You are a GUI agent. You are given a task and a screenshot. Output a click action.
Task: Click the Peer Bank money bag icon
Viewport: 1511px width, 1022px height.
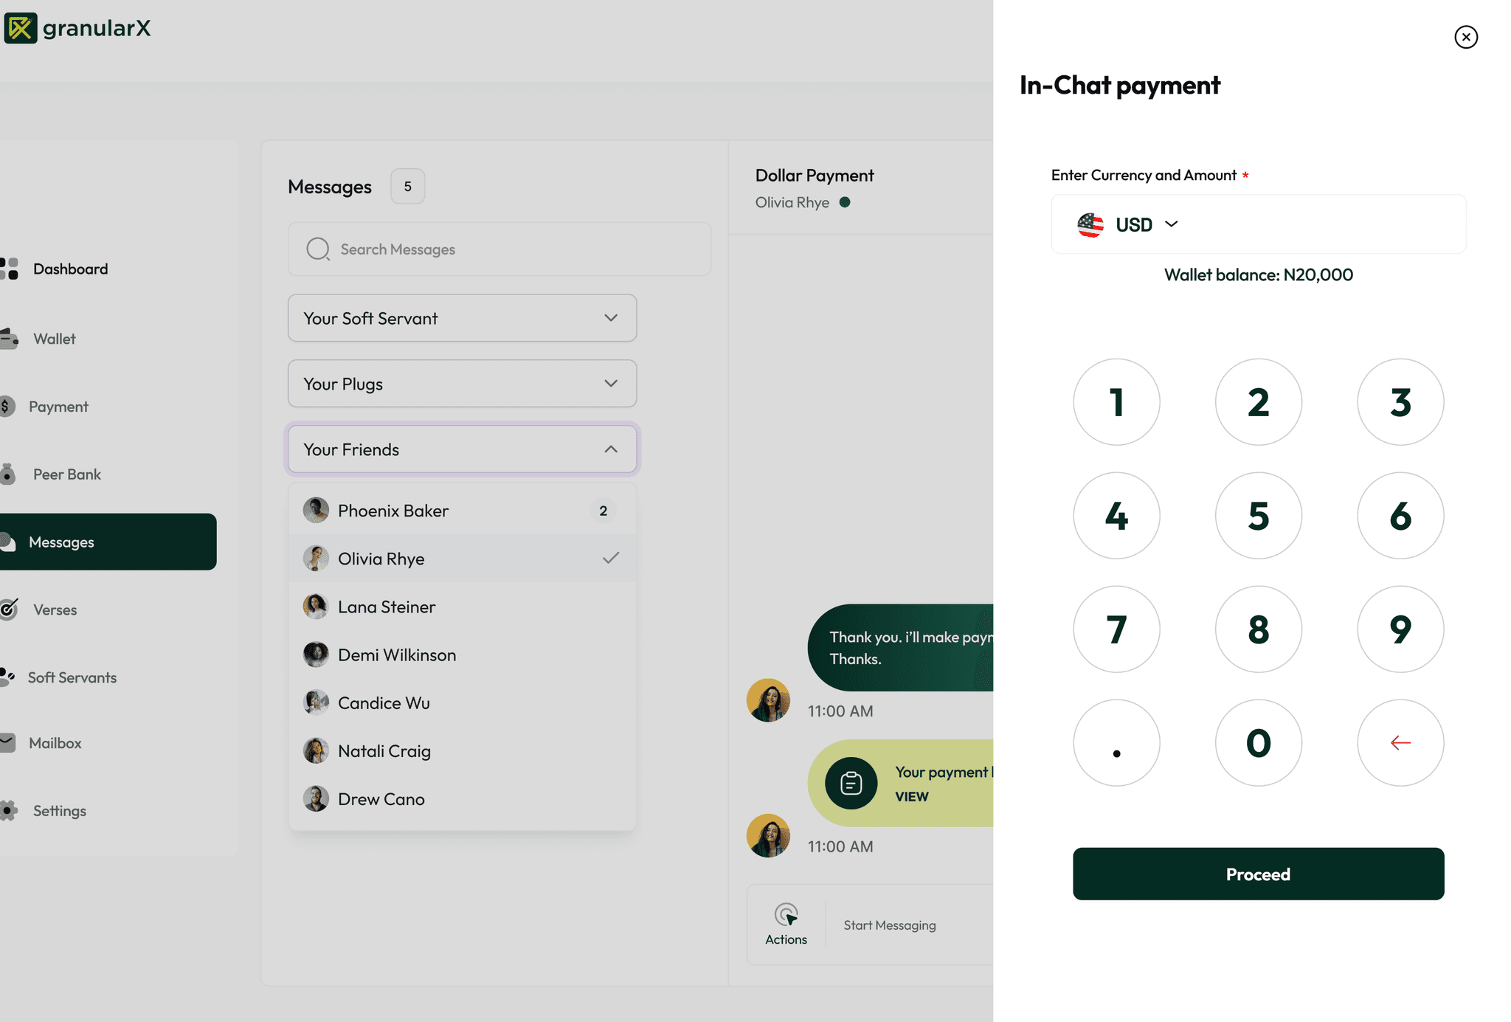point(7,474)
